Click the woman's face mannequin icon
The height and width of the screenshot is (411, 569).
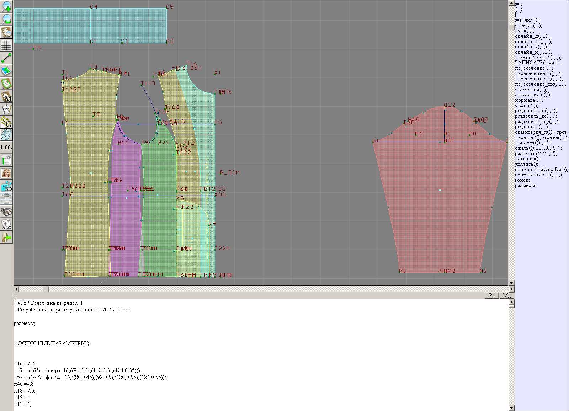pos(6,174)
